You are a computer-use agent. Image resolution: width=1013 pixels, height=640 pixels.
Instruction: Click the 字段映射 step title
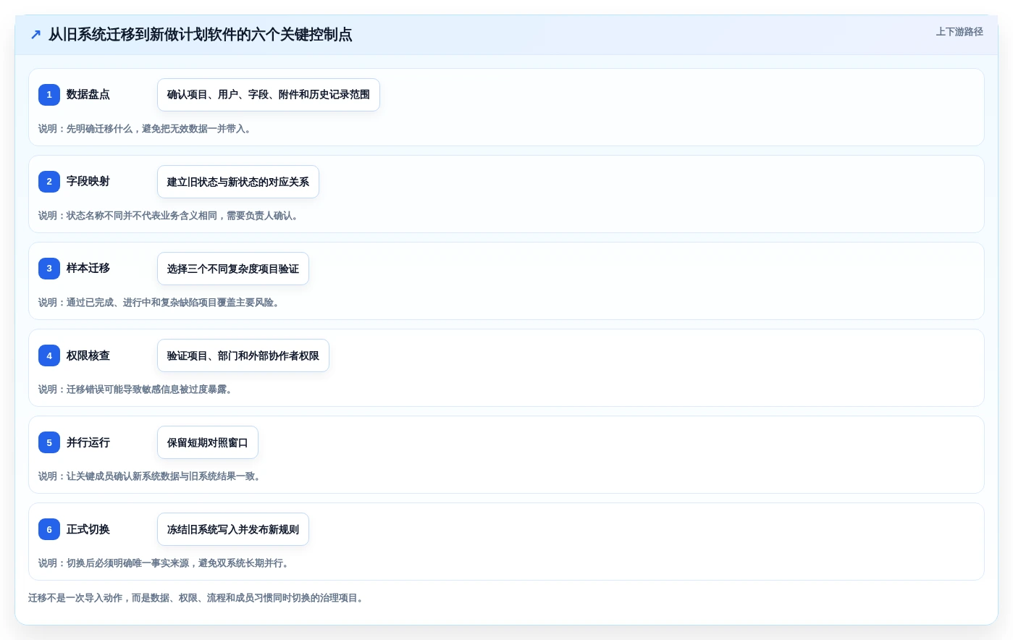[x=88, y=182]
